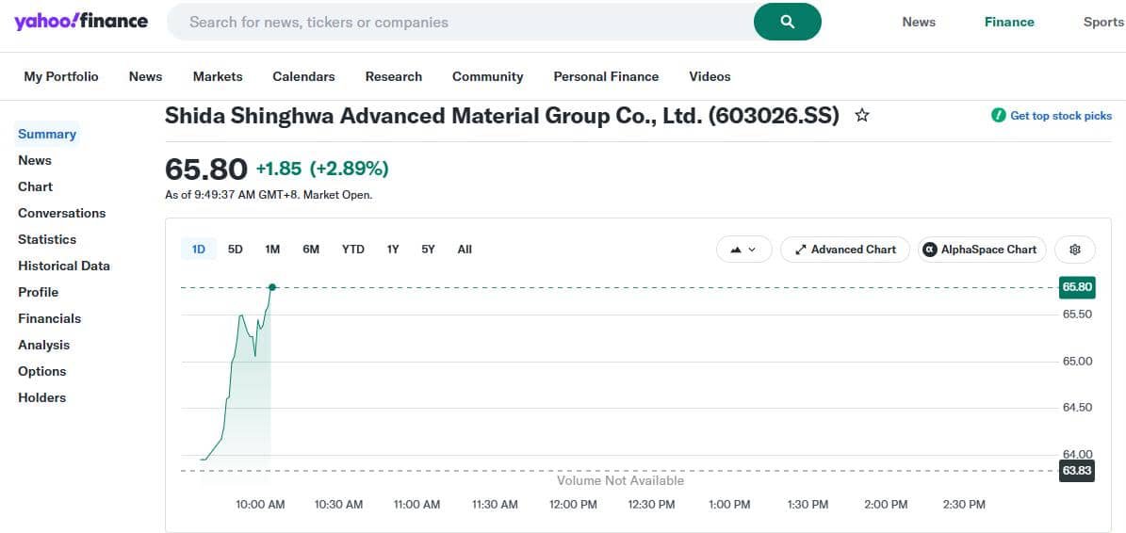This screenshot has width=1126, height=533.
Task: Select Financials in the left sidebar
Action: coord(50,318)
